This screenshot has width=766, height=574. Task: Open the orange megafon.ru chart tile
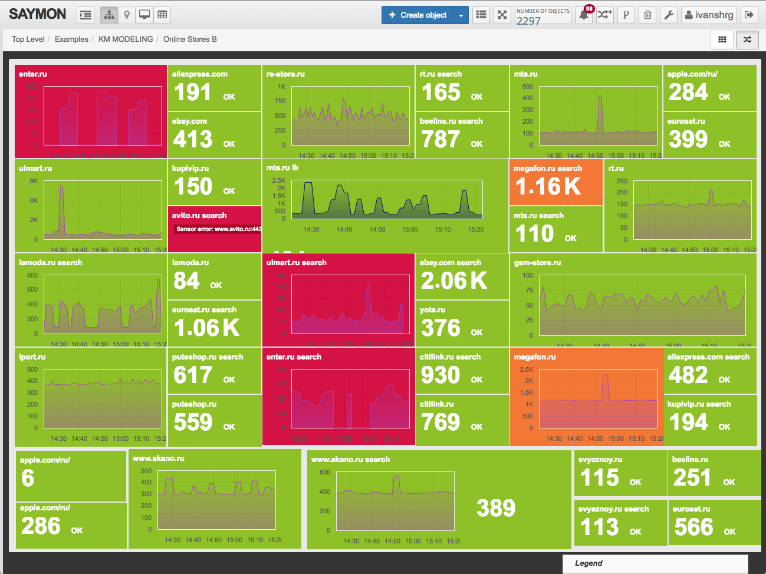586,397
